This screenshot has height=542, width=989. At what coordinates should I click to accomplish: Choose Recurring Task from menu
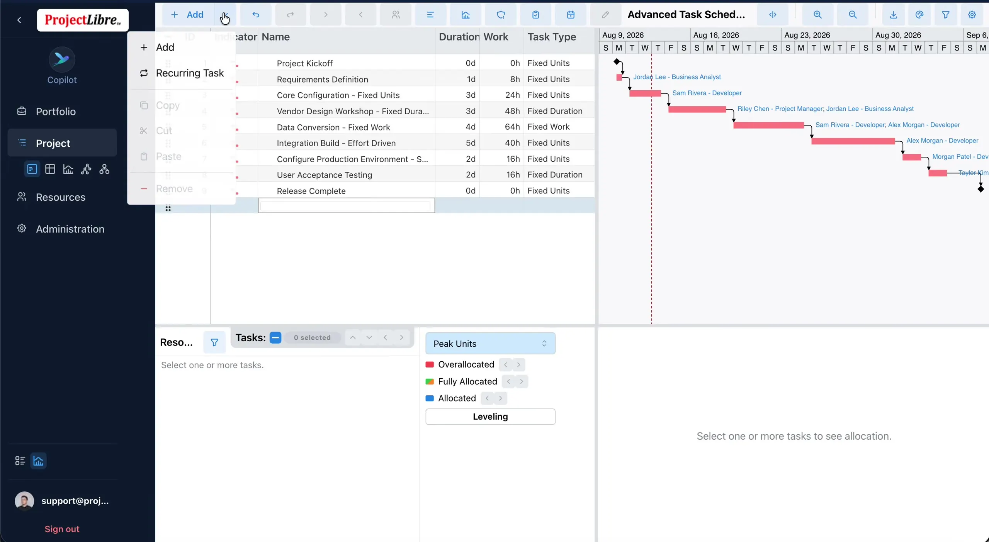click(x=182, y=73)
